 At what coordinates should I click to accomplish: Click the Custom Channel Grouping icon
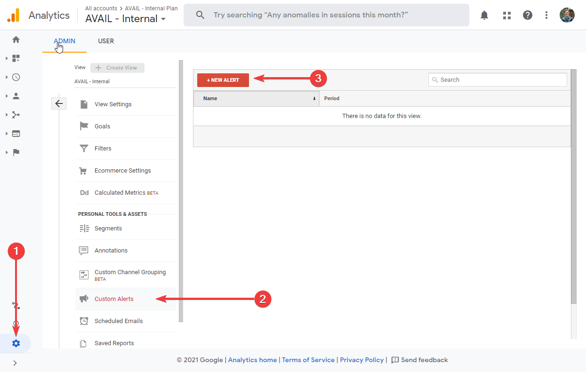coord(84,275)
